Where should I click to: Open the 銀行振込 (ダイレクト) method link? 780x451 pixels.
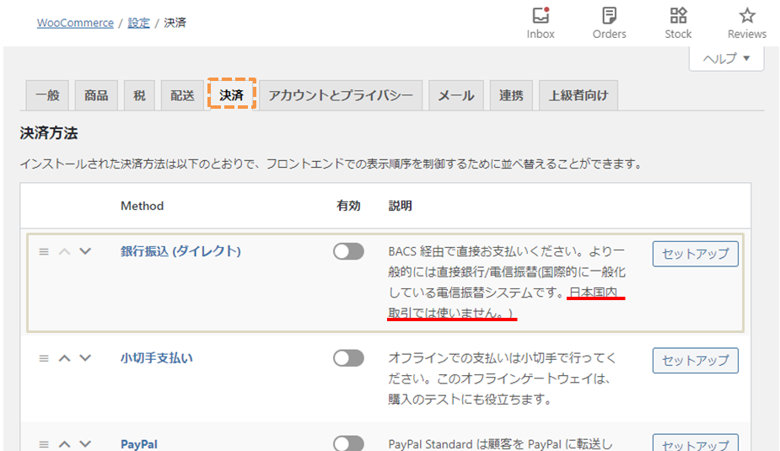tap(180, 251)
